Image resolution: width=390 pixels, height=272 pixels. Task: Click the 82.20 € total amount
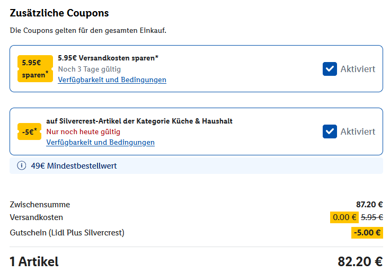tap(360, 261)
